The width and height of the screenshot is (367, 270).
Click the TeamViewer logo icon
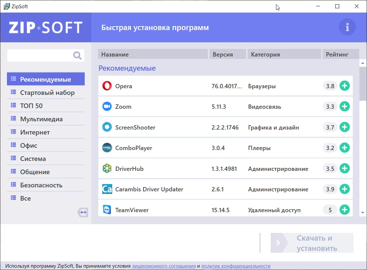pyautogui.click(x=107, y=210)
